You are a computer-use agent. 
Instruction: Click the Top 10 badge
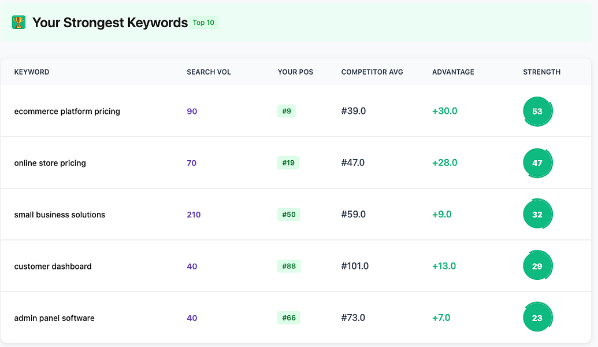point(203,23)
